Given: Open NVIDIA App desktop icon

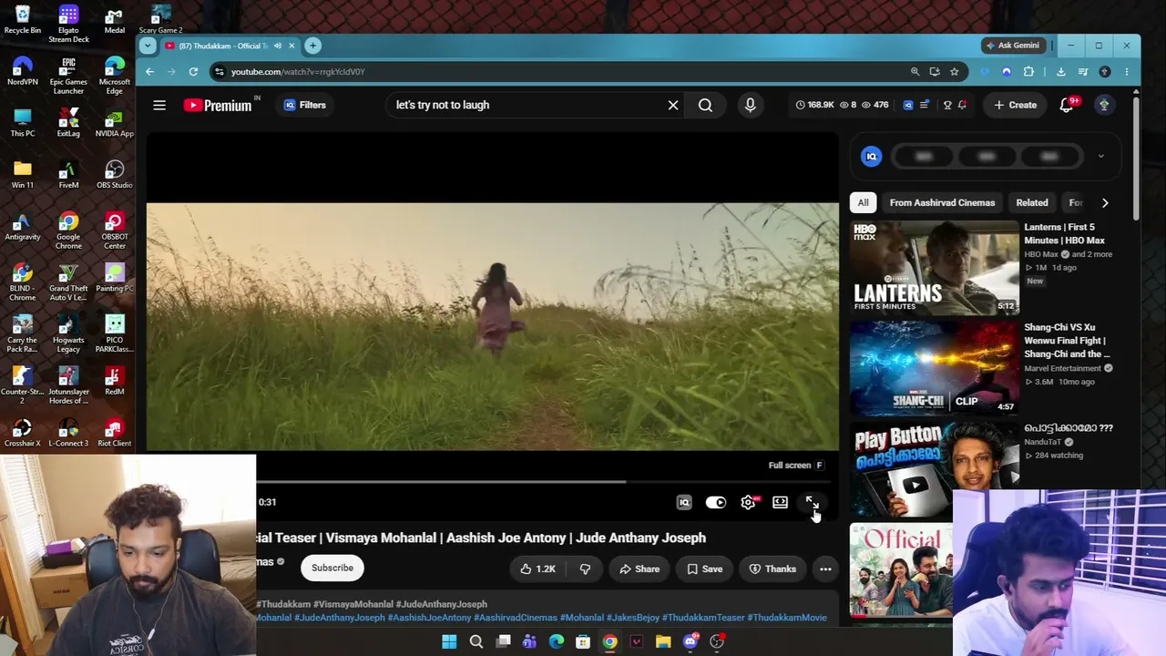Looking at the screenshot, I should click(x=114, y=121).
